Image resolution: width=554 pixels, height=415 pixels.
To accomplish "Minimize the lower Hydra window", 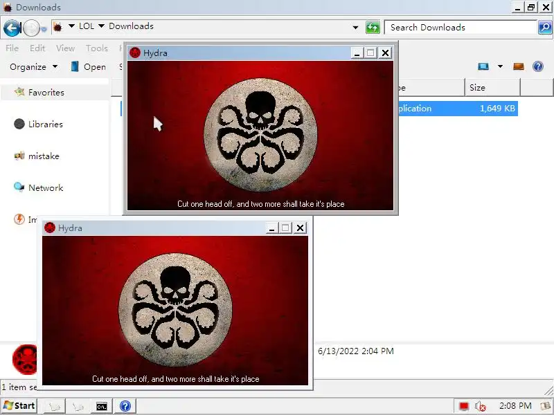I will click(x=271, y=228).
